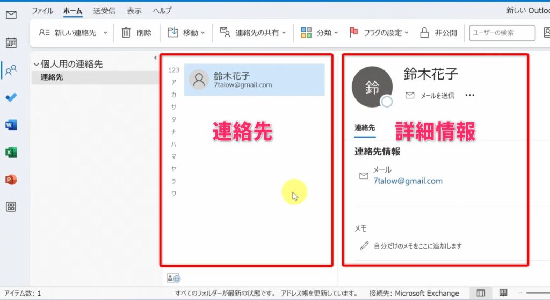Switch to reading view in status bar

(x=503, y=293)
